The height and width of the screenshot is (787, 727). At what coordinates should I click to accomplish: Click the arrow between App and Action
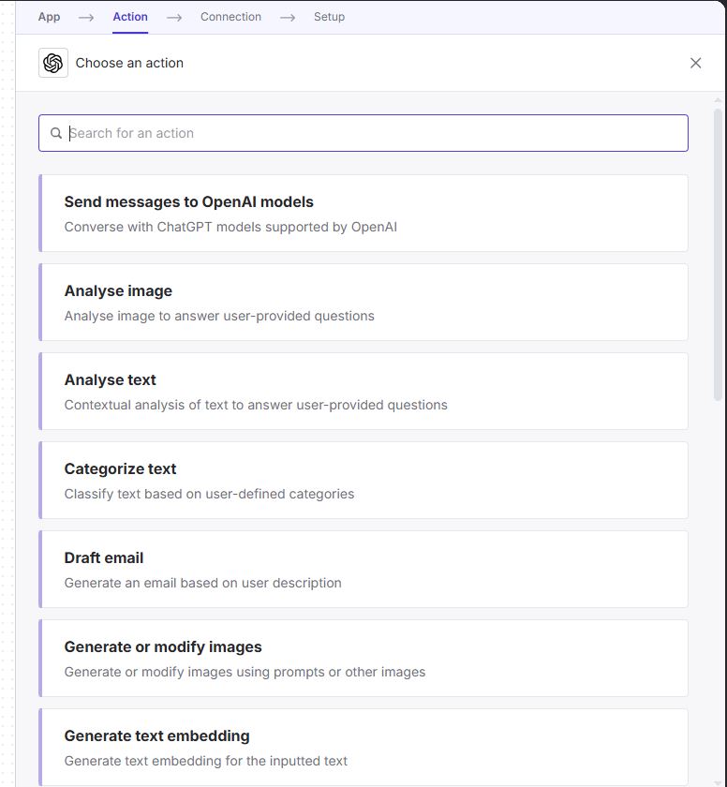click(x=86, y=17)
